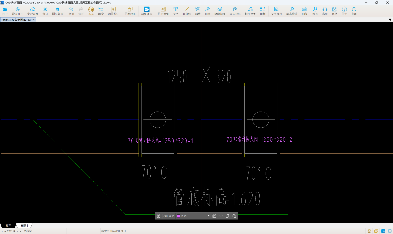The image size is (393, 234).
Task: Toggle the blue status bar icon
Action: click(383, 231)
